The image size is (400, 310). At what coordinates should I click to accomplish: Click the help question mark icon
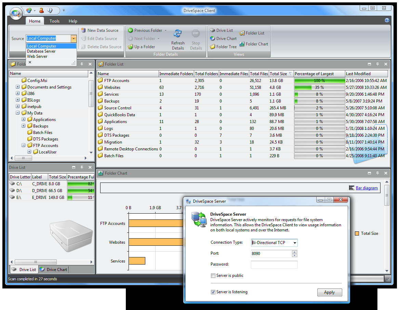click(387, 20)
